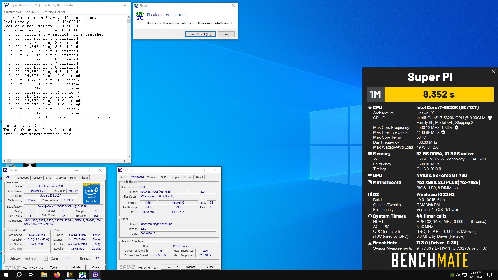Close the BenchMate result panel
The image size is (498, 280).
coord(493,72)
